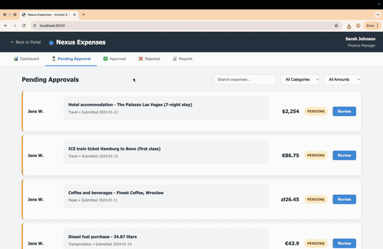Click the €86.75 amount
The image size is (383, 249).
coord(290,155)
